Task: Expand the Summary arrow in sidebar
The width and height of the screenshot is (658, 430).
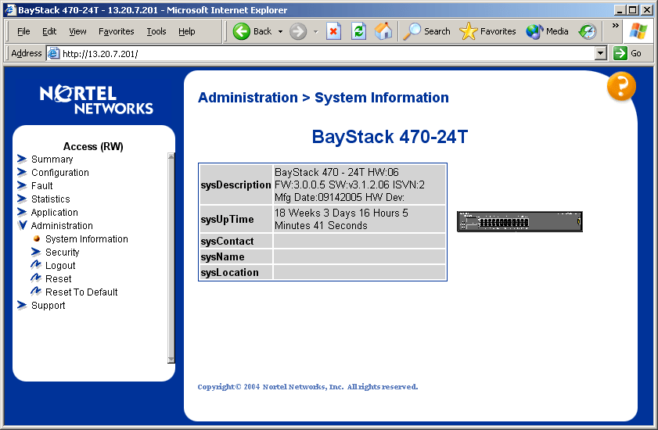Action: pos(22,159)
